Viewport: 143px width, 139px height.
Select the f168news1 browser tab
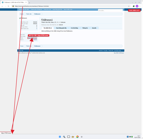[x=14, y=2]
